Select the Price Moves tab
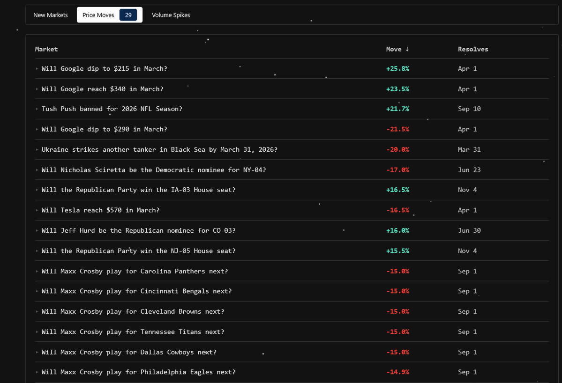Image resolution: width=562 pixels, height=383 pixels. [x=109, y=15]
